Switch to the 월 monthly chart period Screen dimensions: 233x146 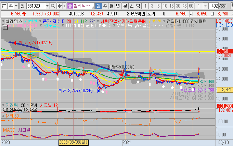(112, 6)
